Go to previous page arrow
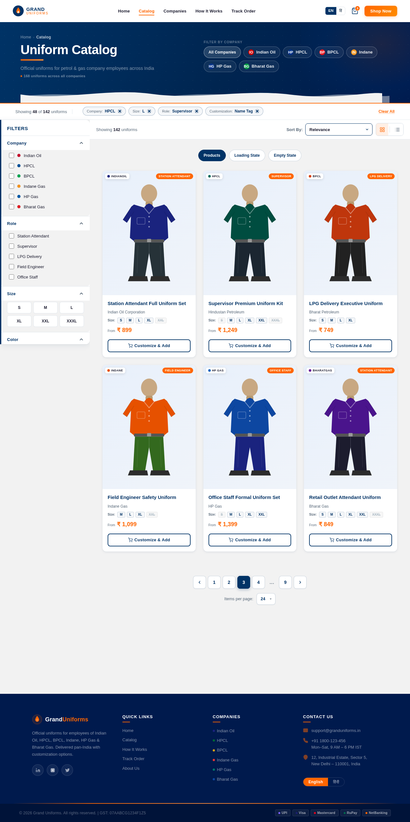The image size is (410, 822). coord(200,582)
